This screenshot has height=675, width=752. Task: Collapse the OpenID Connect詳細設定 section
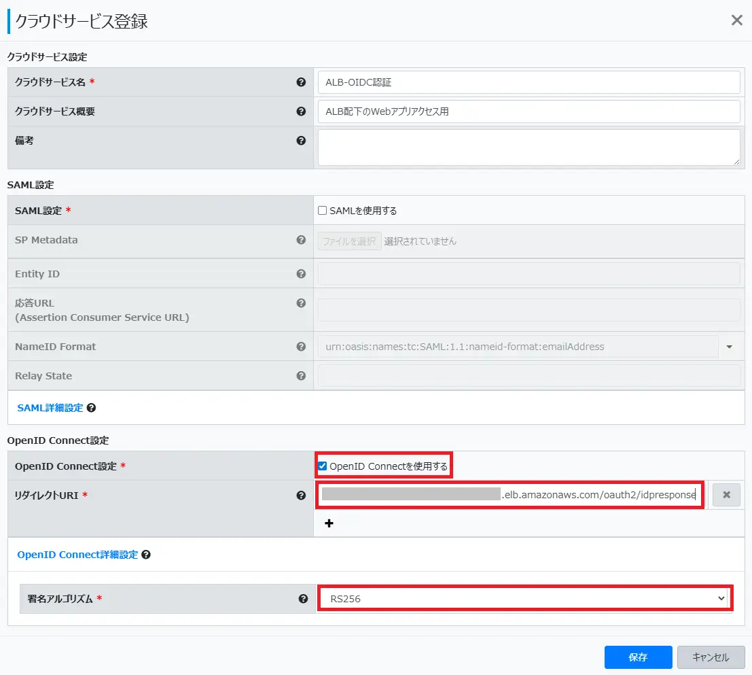pos(77,555)
